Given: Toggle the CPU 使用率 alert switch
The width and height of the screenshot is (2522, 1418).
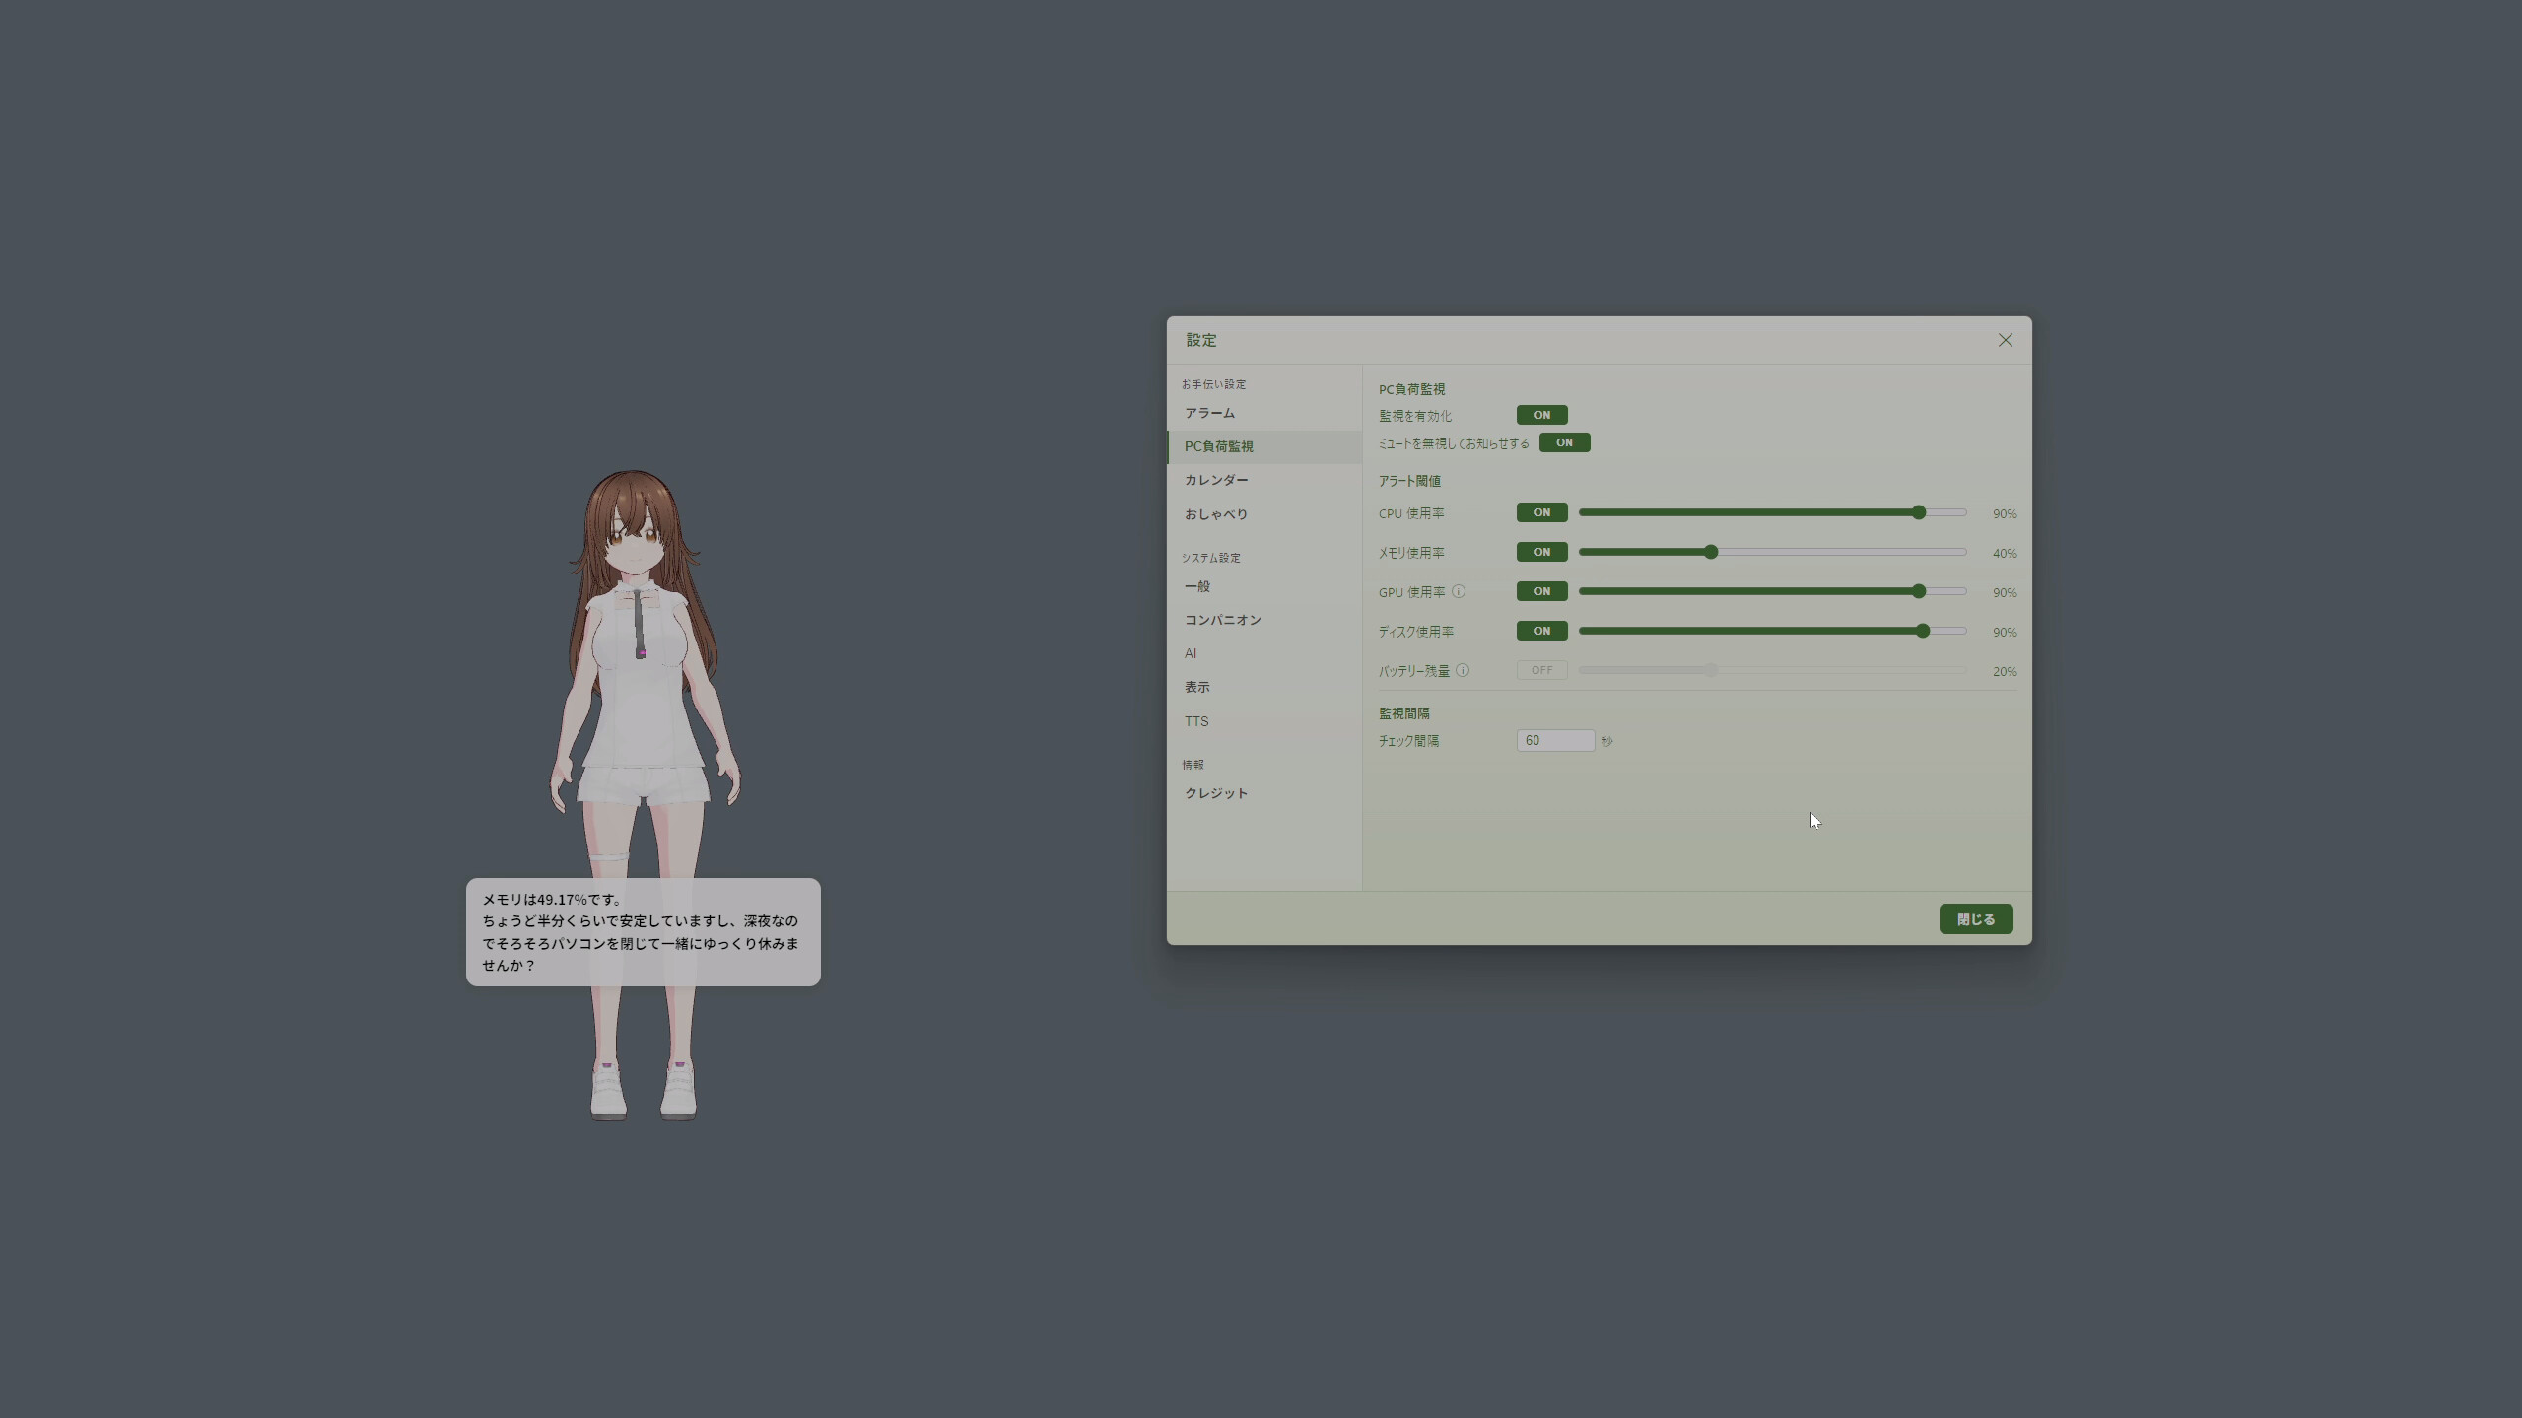Looking at the screenshot, I should point(1541,512).
